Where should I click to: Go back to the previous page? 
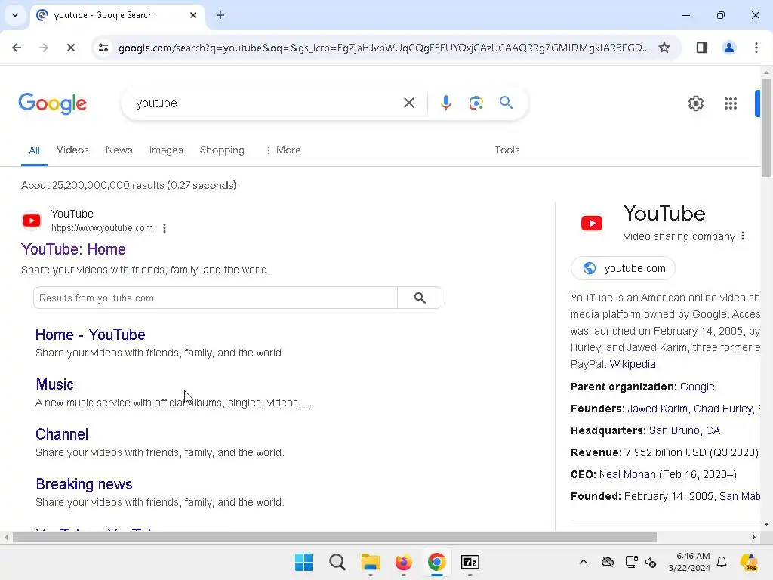(x=17, y=48)
